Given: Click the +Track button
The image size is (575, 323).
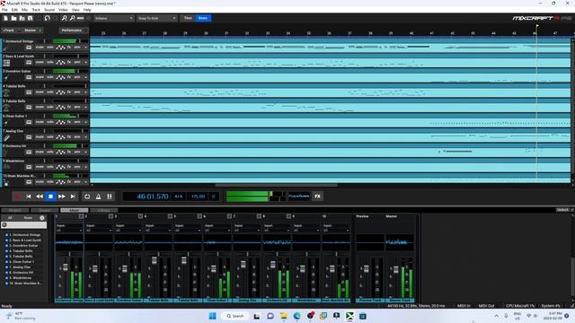Looking at the screenshot, I should point(9,31).
